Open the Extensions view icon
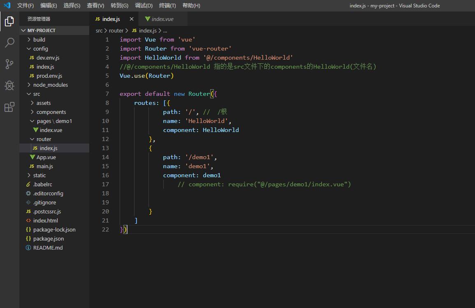The width and height of the screenshot is (475, 308). click(x=9, y=107)
